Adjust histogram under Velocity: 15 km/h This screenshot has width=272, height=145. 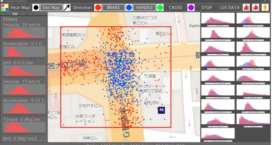click(24, 90)
